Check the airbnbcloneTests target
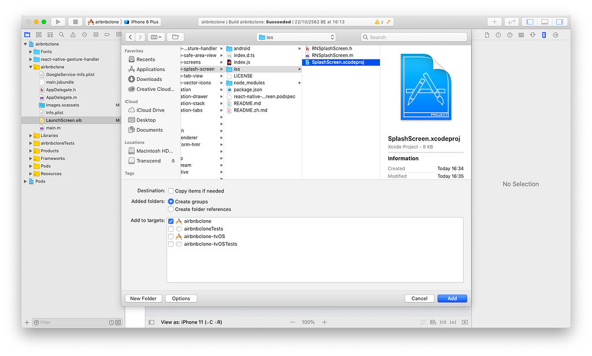 (171, 229)
